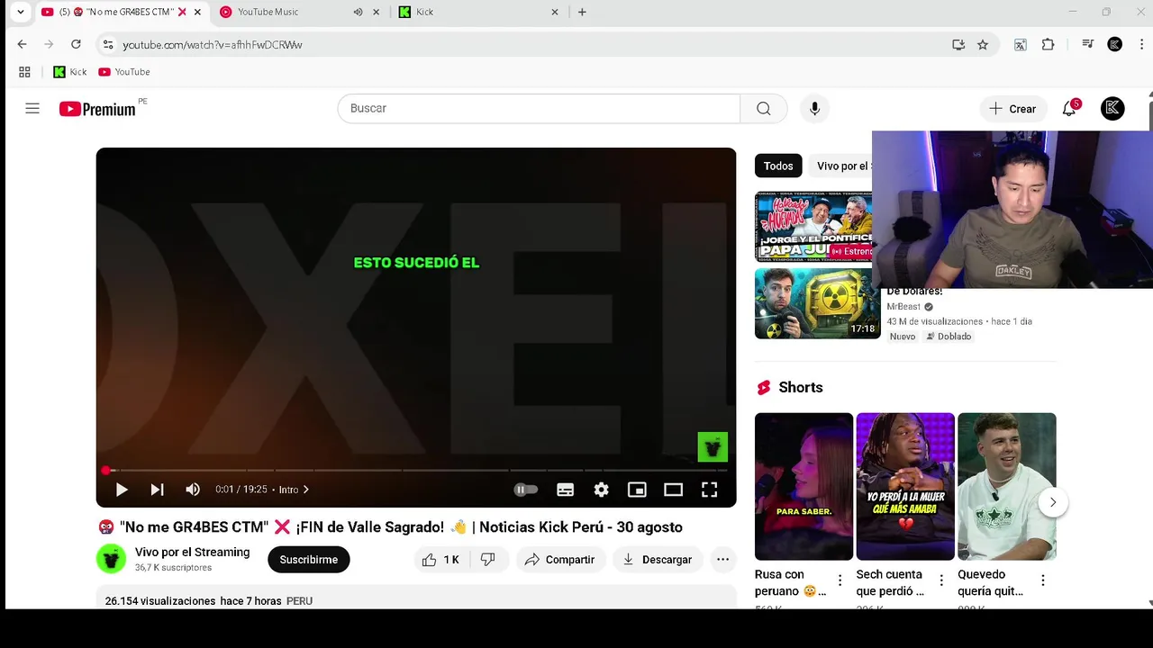Click the address bar URL

(x=213, y=44)
